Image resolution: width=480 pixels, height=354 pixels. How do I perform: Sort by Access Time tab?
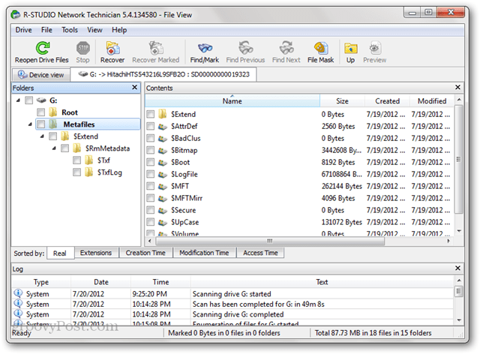point(260,253)
